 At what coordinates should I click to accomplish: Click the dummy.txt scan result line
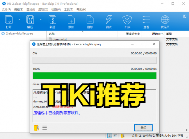click(51, 101)
